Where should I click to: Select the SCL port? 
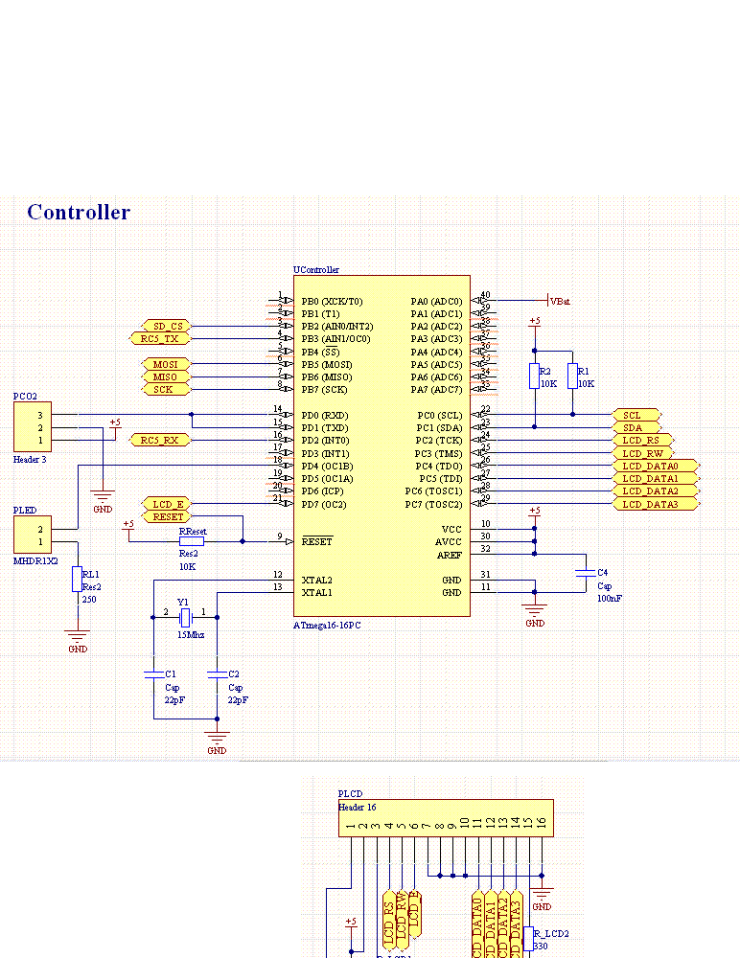coord(636,415)
